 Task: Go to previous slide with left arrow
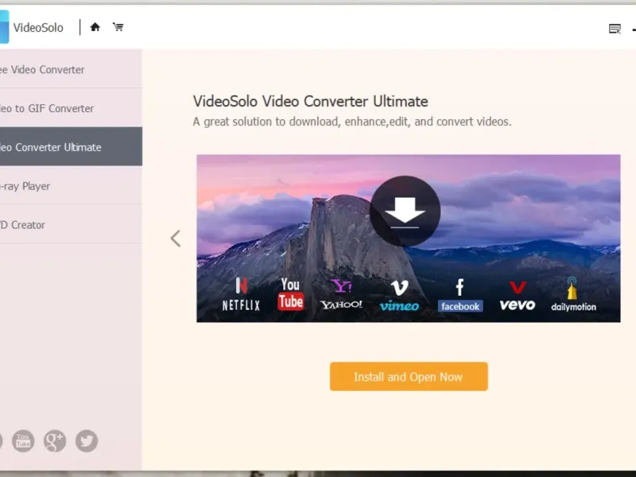[176, 238]
